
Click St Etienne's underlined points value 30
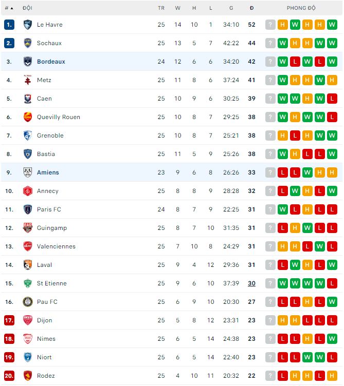(x=251, y=283)
